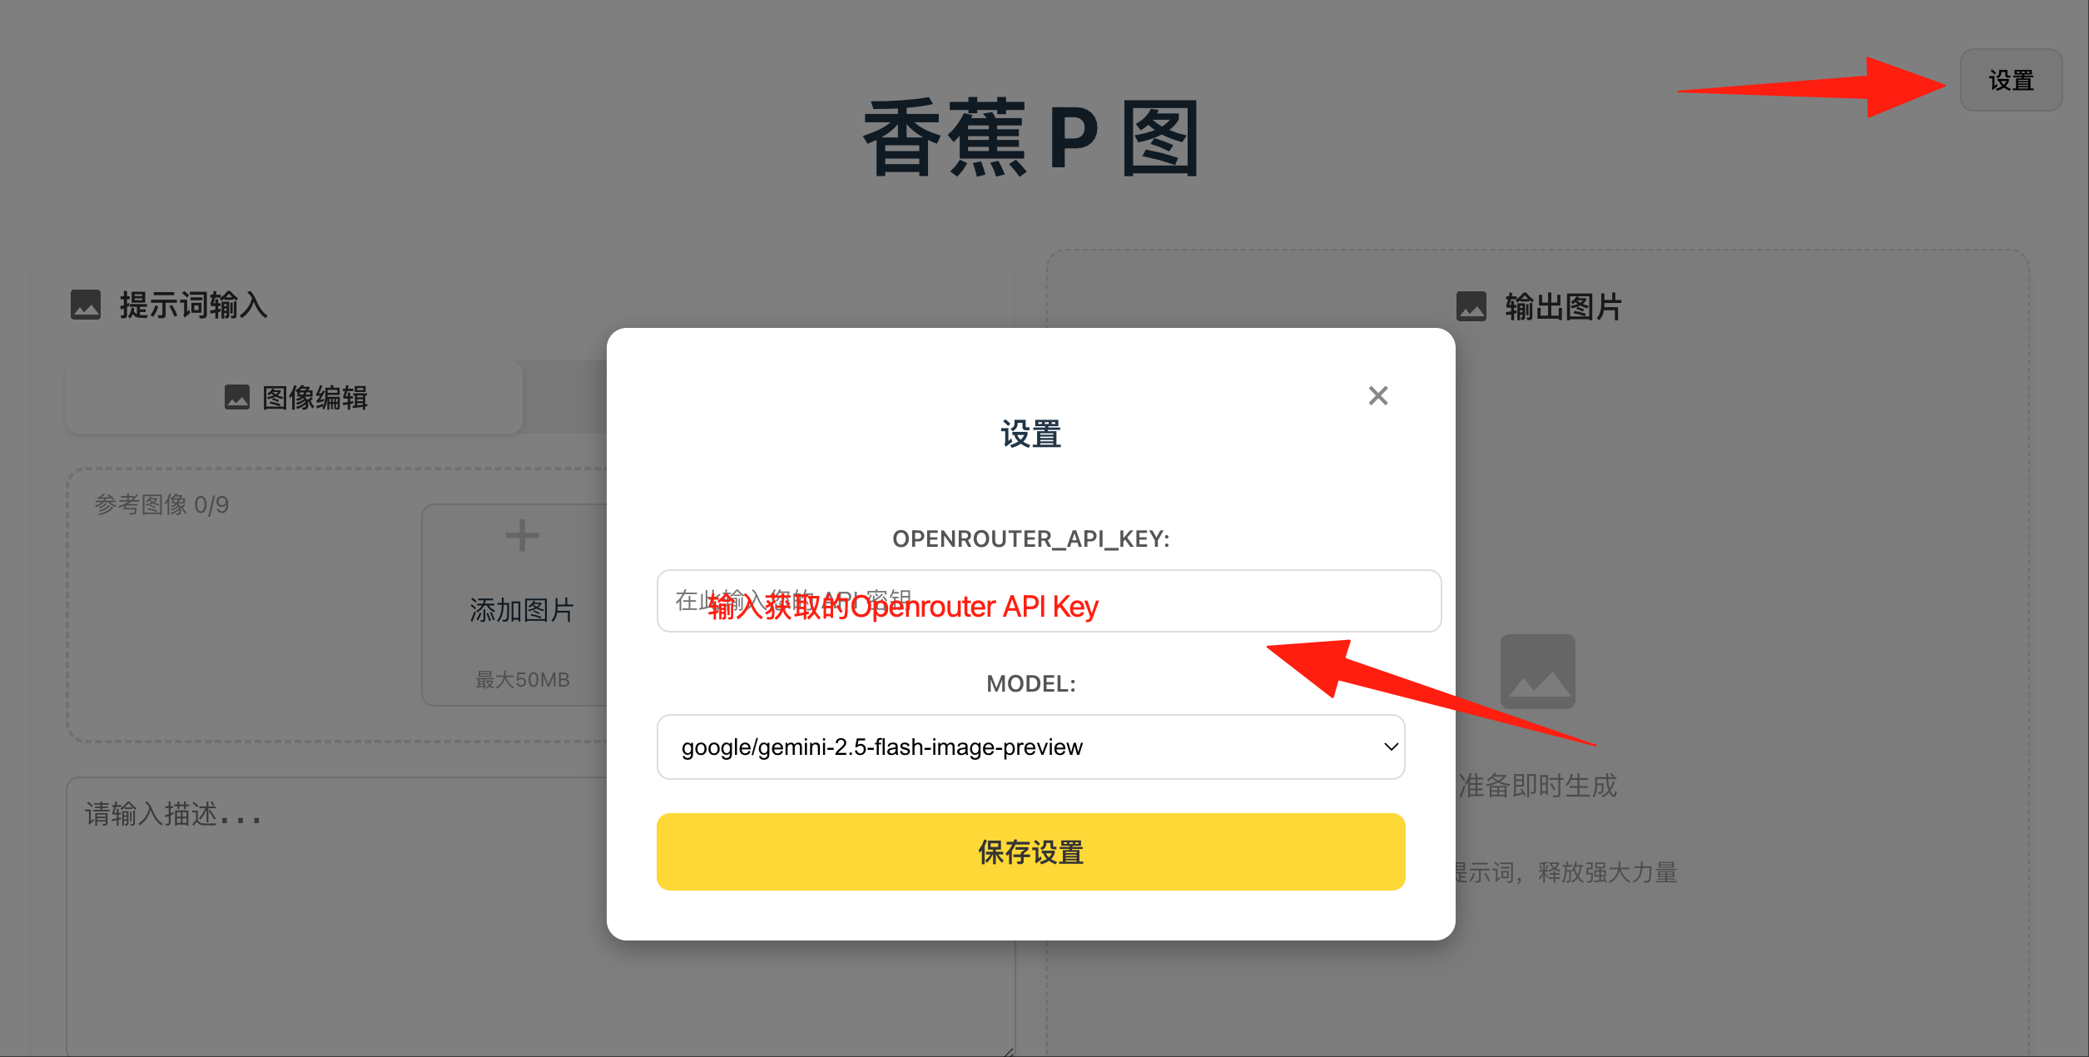
Task: Click the 提示词输入 section heading
Action: coord(193,305)
